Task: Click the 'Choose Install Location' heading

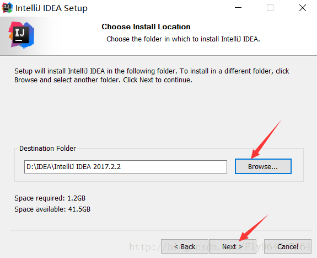Action: 146,27
